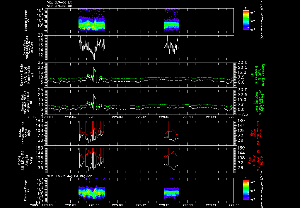The height and width of the screenshot is (208, 300).
Task: Click the top spectrogram's rainbow color bar
Action: coord(246,20)
